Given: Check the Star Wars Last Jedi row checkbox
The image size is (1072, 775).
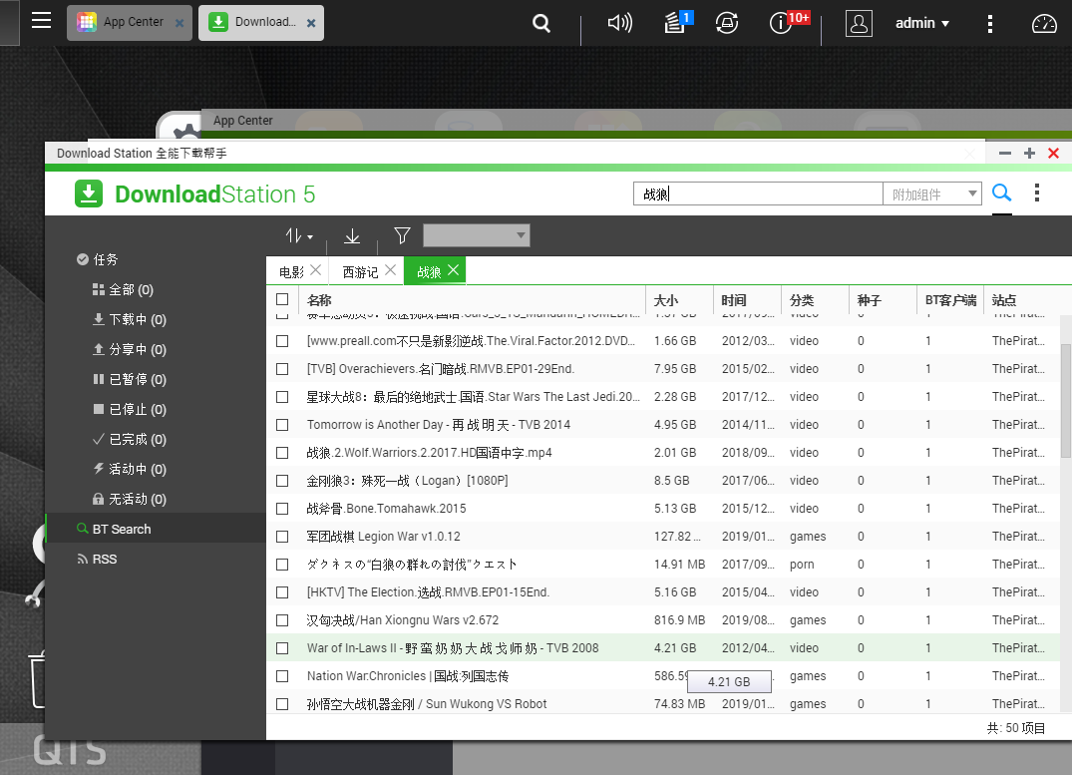Looking at the screenshot, I should (282, 397).
